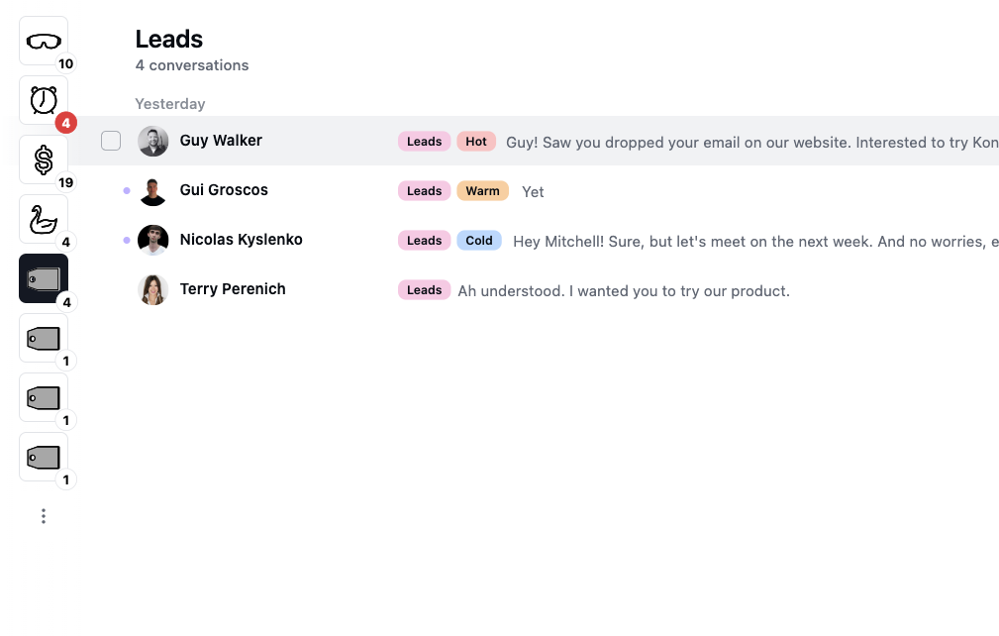Click Terry Perenich's profile photo
The image size is (999, 636).
pyautogui.click(x=152, y=290)
